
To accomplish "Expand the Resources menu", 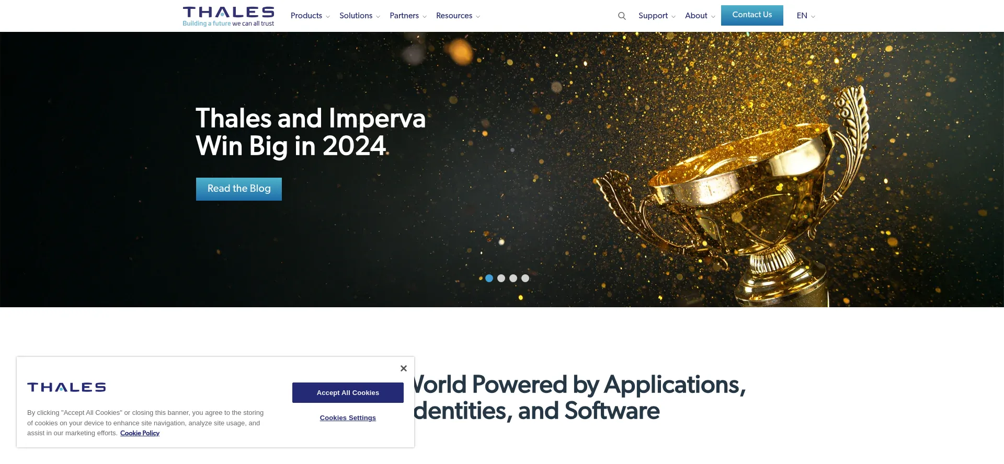I will pyautogui.click(x=458, y=16).
